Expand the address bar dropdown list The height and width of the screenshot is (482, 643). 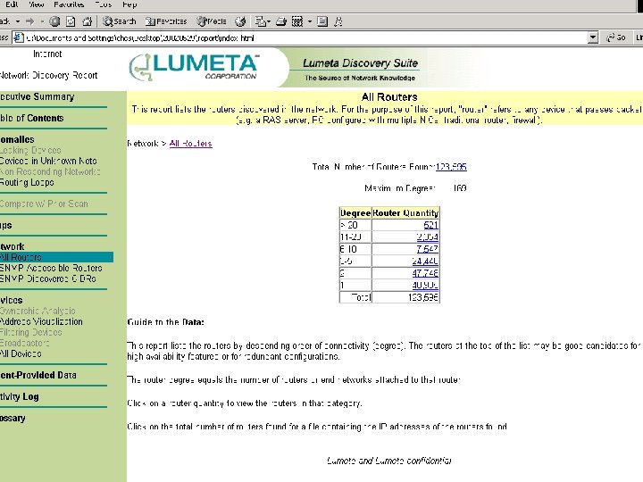(x=593, y=38)
